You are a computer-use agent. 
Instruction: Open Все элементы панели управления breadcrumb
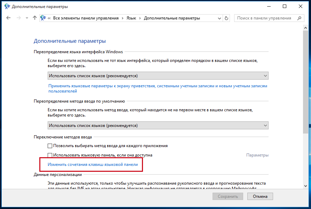86,18
